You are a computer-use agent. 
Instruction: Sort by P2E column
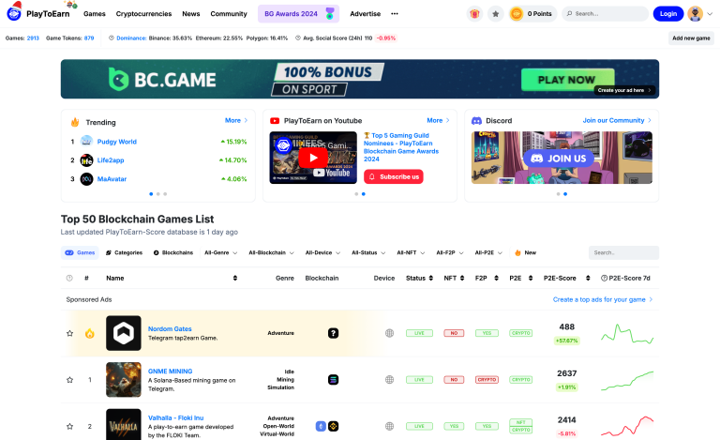pos(531,278)
